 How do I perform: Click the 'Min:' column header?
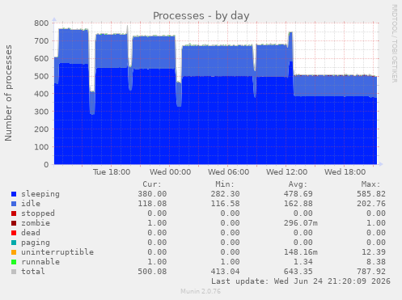coord(225,184)
